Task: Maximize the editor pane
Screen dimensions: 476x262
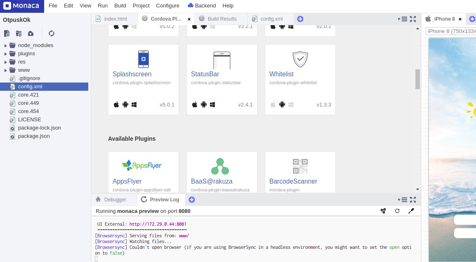Action: (413, 19)
